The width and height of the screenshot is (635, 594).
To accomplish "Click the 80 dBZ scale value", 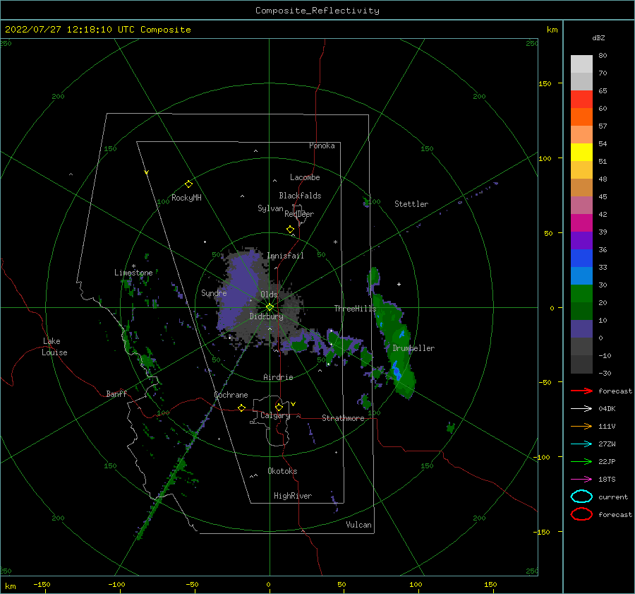I will coord(603,56).
